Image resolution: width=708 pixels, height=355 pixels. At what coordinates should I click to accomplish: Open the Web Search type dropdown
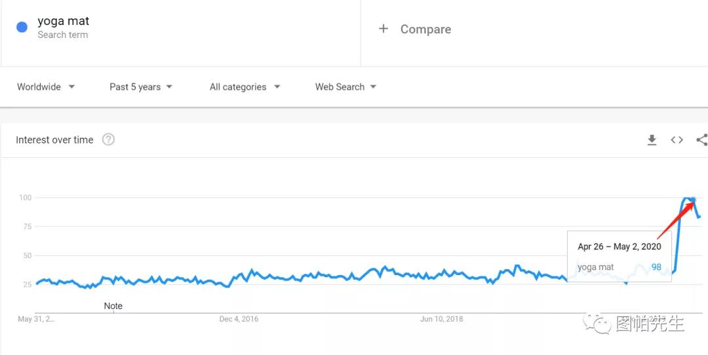coord(345,87)
